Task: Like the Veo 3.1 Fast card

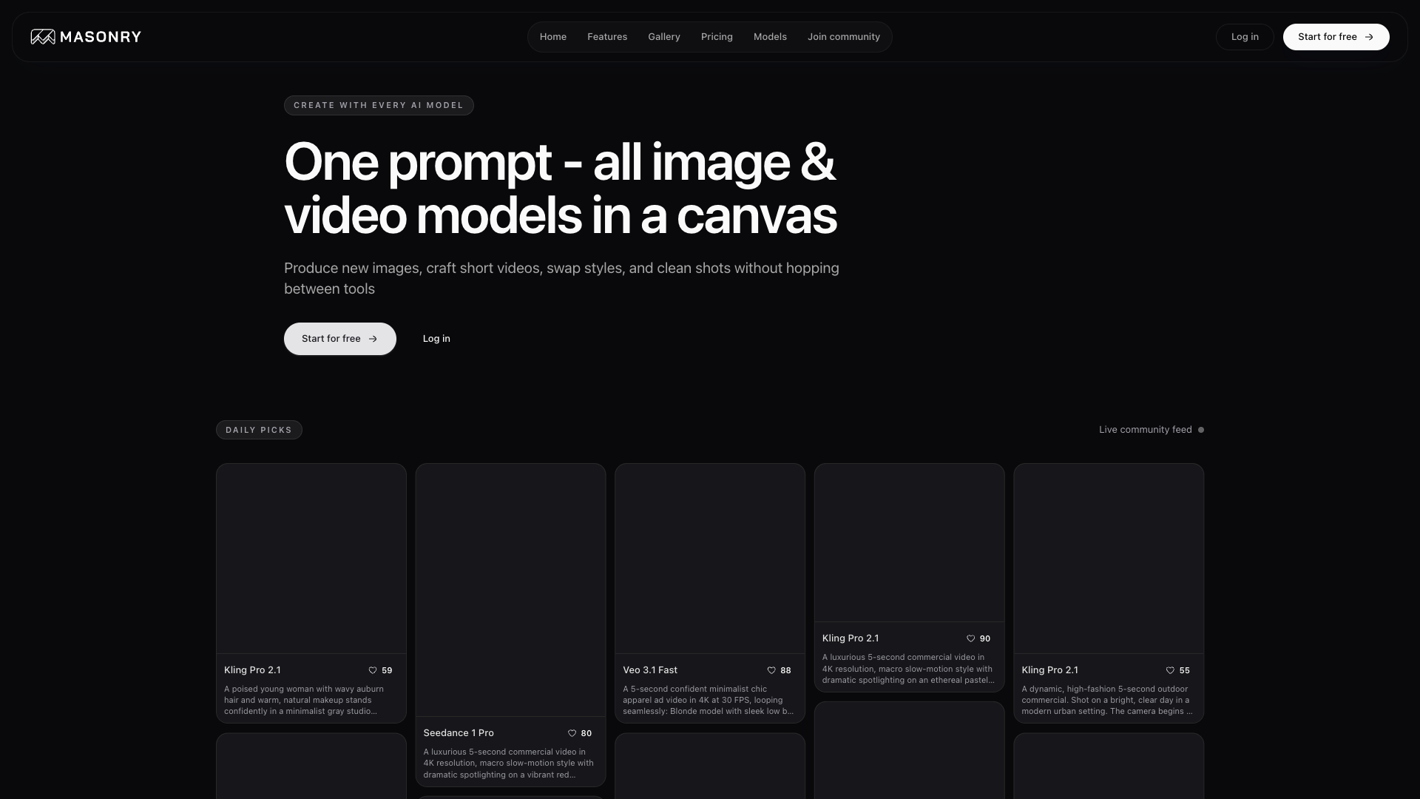Action: [x=771, y=670]
